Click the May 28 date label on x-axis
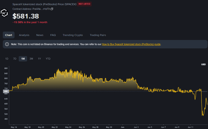The height and width of the screenshot is (129, 208). coord(95,127)
